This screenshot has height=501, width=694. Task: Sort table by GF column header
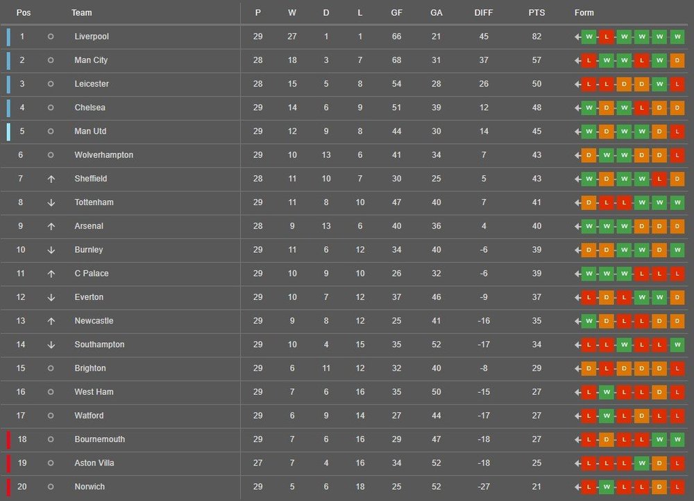point(396,12)
